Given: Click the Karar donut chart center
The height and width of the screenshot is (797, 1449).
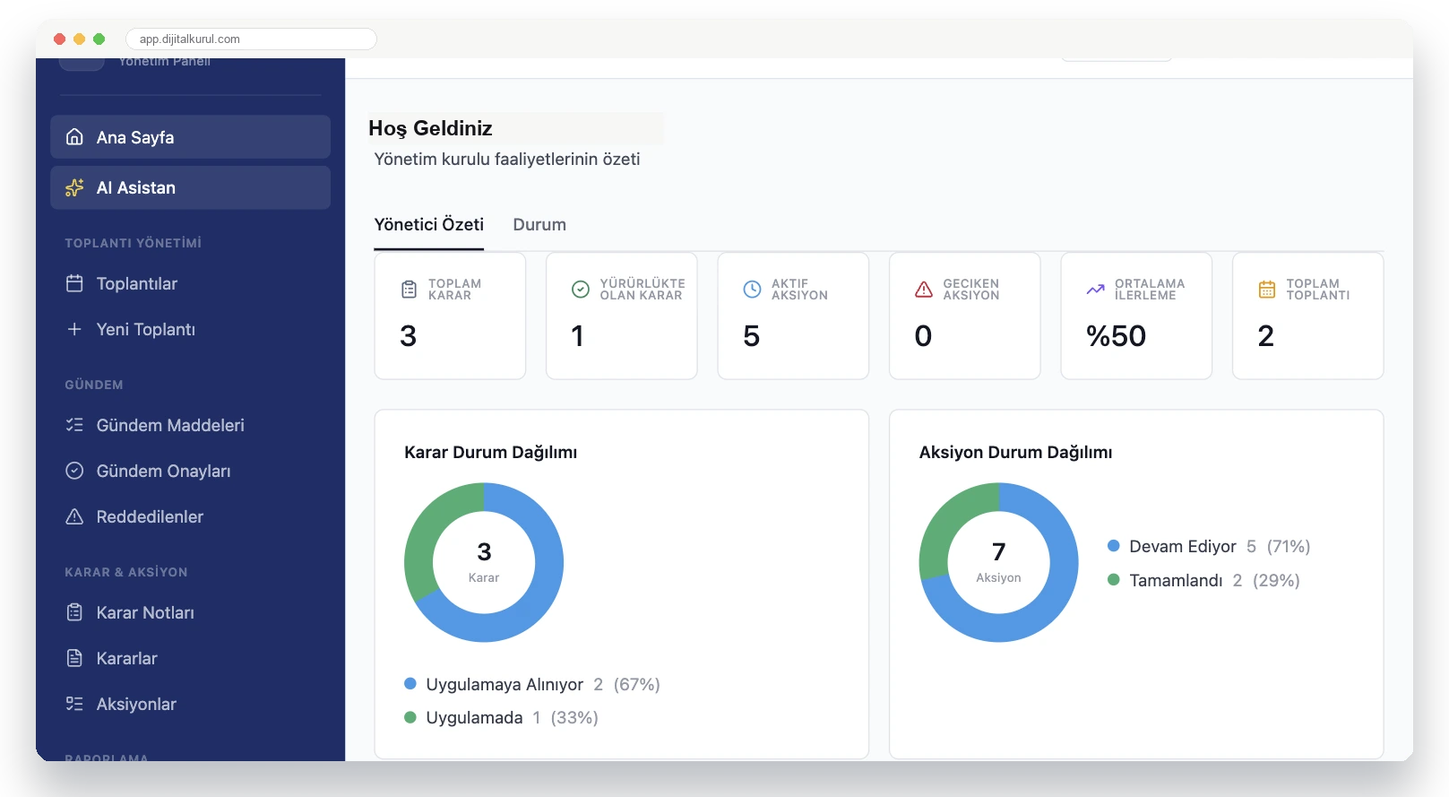Looking at the screenshot, I should click(484, 562).
